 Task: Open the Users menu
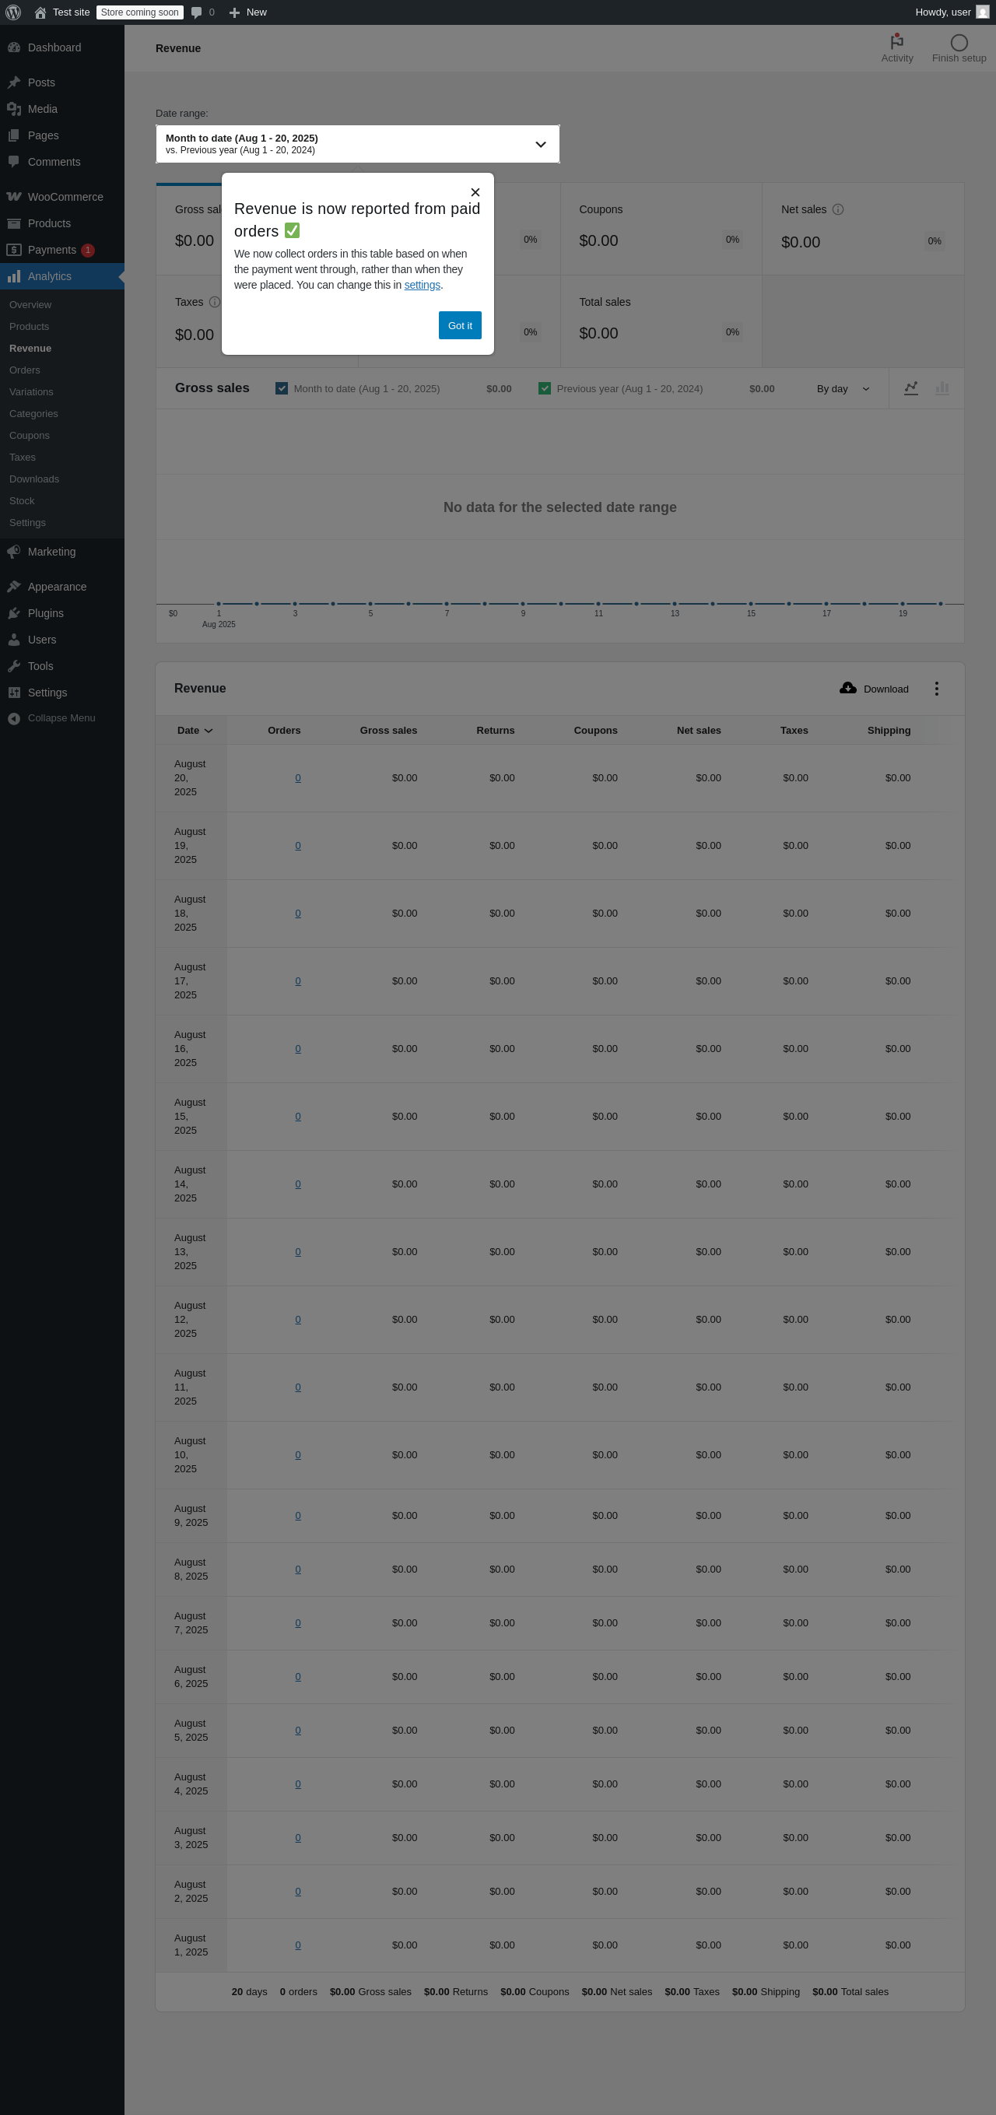coord(61,640)
